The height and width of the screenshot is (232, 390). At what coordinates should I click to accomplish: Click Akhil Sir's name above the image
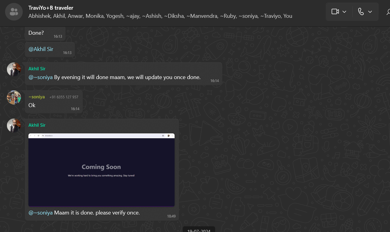pyautogui.click(x=37, y=125)
